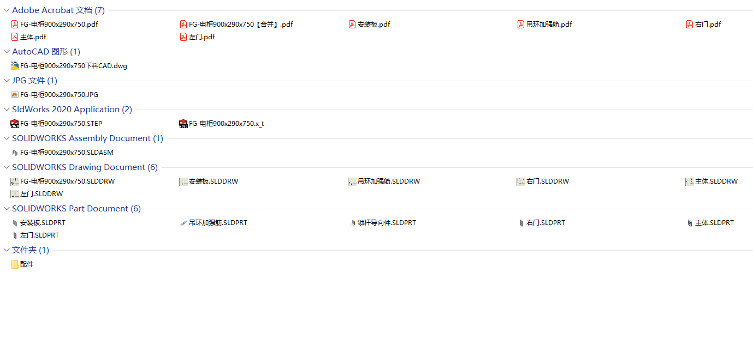Click the STEP file SolidWorks icon

click(x=15, y=124)
